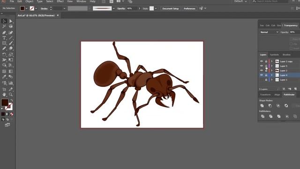The image size is (300, 169).
Task: Click the Document Setup button
Action: (x=171, y=8)
